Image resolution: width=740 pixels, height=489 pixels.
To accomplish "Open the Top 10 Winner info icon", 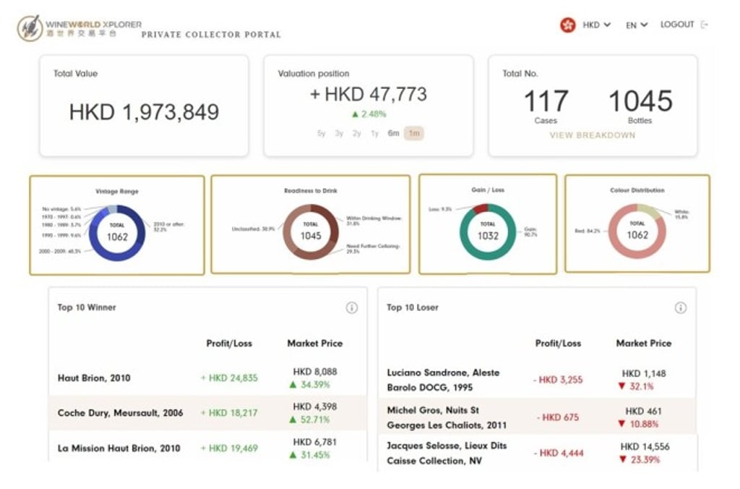I will coord(352,307).
